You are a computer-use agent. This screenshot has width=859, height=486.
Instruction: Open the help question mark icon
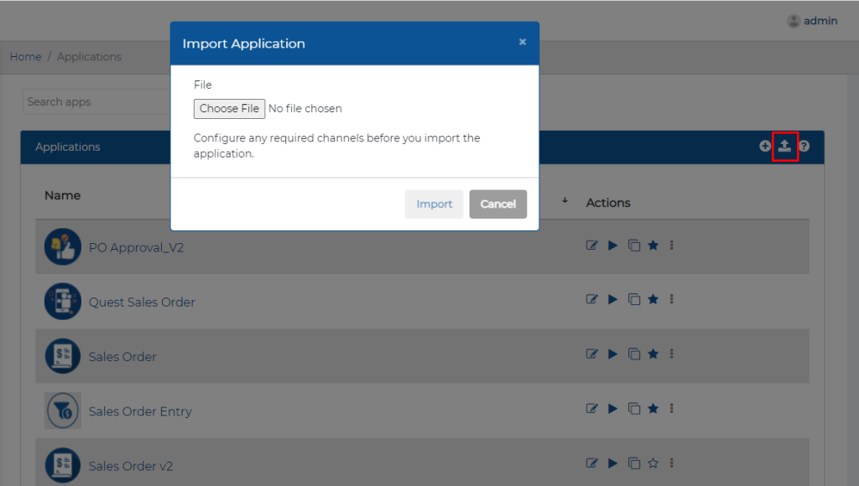coord(804,146)
